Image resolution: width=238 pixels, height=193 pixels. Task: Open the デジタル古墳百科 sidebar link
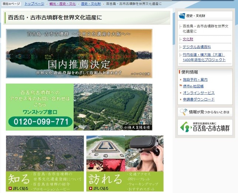(197, 47)
